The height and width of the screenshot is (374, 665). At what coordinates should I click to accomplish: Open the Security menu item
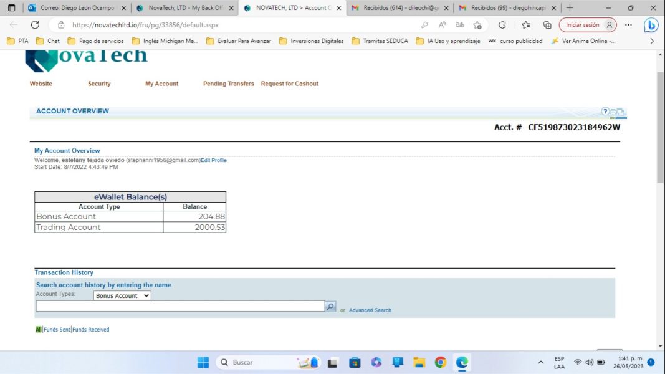[99, 84]
